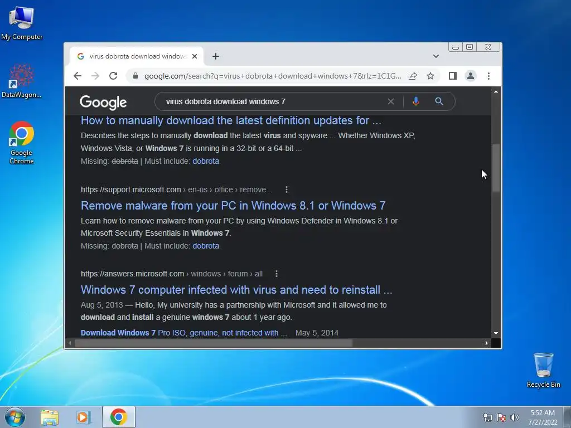Select the Recycle Bin icon

pyautogui.click(x=543, y=370)
